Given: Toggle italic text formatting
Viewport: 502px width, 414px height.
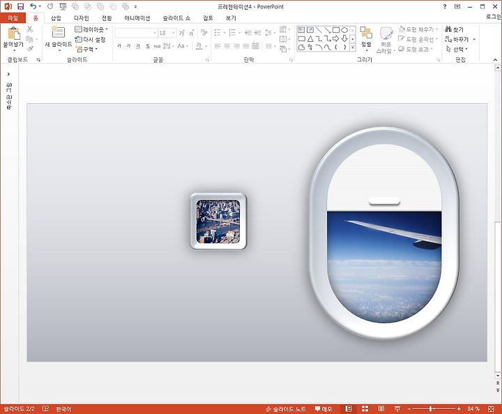Looking at the screenshot, I should [x=128, y=46].
